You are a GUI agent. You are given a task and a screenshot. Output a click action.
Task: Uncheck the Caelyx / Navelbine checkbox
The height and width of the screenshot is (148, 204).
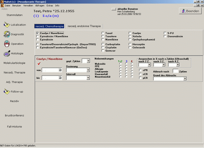[x=38, y=33]
